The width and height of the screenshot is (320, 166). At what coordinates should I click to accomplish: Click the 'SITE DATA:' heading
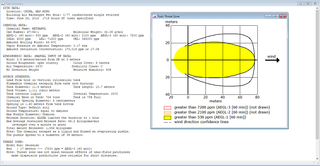pyautogui.click(x=12, y=8)
